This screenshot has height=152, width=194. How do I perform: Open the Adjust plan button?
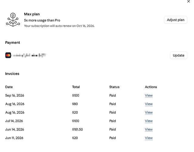click(x=175, y=20)
